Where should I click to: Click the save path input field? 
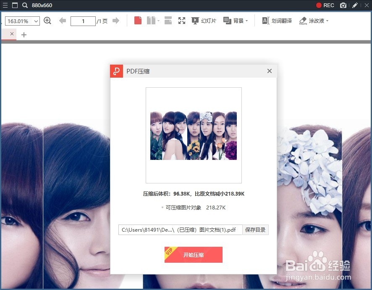tap(180, 230)
